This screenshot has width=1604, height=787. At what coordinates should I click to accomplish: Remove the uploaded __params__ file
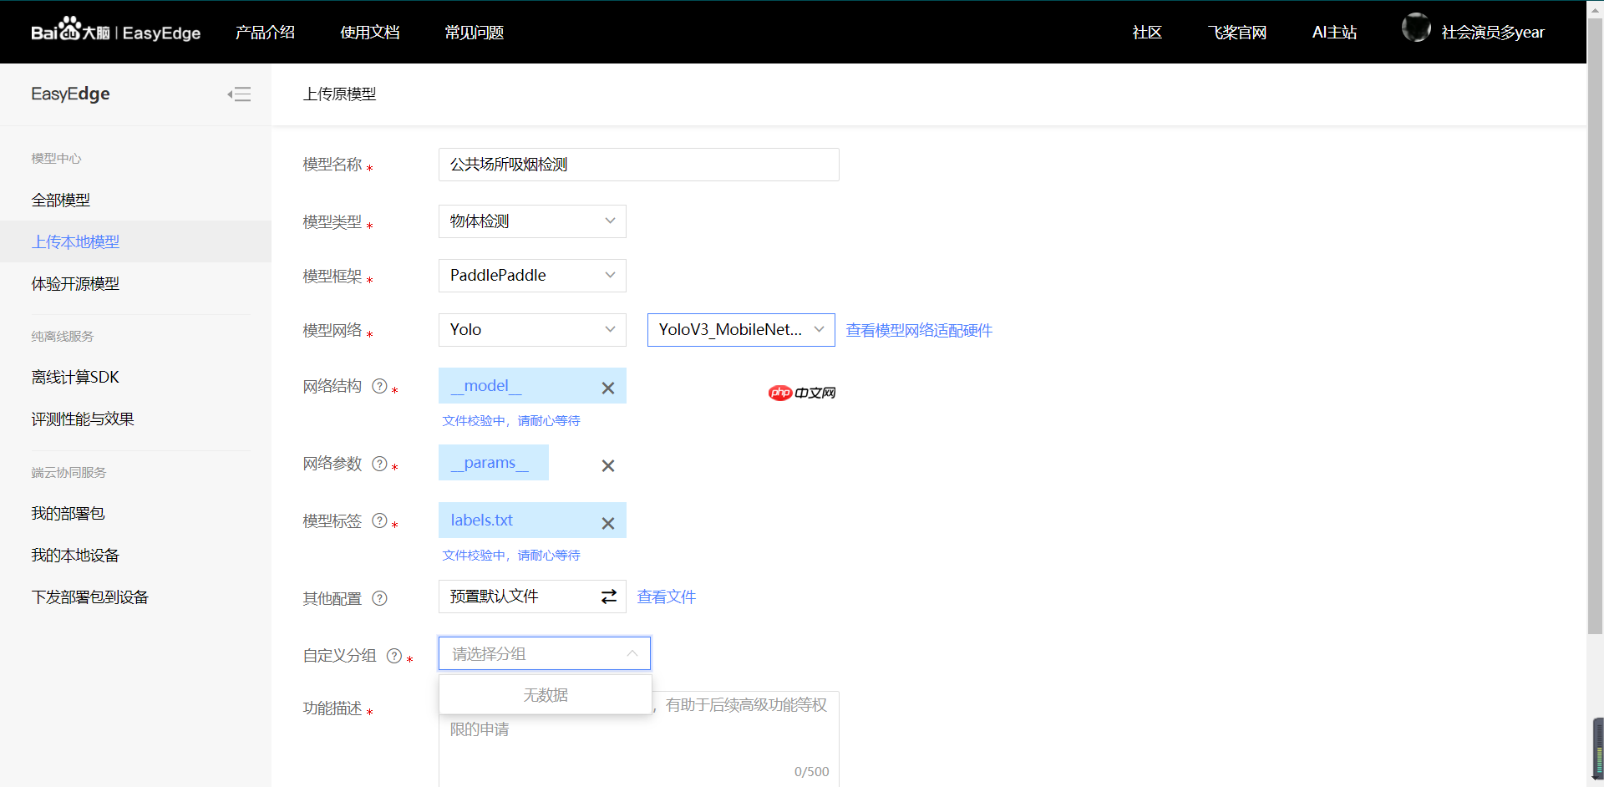coord(608,466)
